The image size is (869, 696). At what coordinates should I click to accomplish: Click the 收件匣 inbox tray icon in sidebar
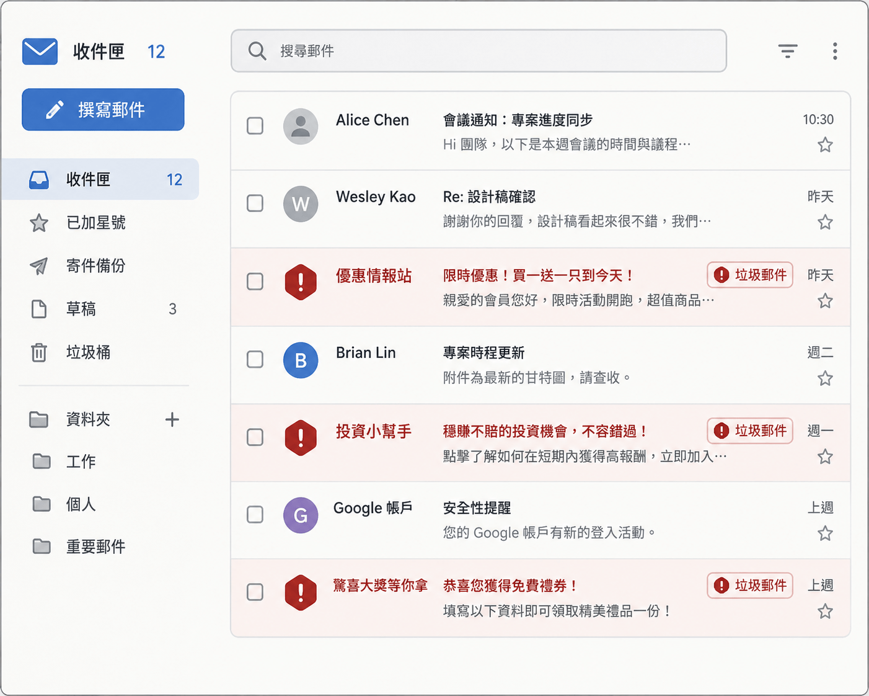(39, 180)
